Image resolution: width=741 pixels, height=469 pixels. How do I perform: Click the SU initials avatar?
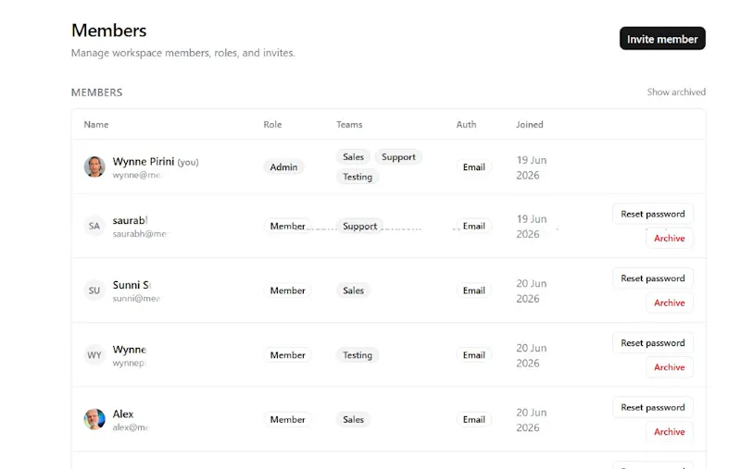click(94, 290)
